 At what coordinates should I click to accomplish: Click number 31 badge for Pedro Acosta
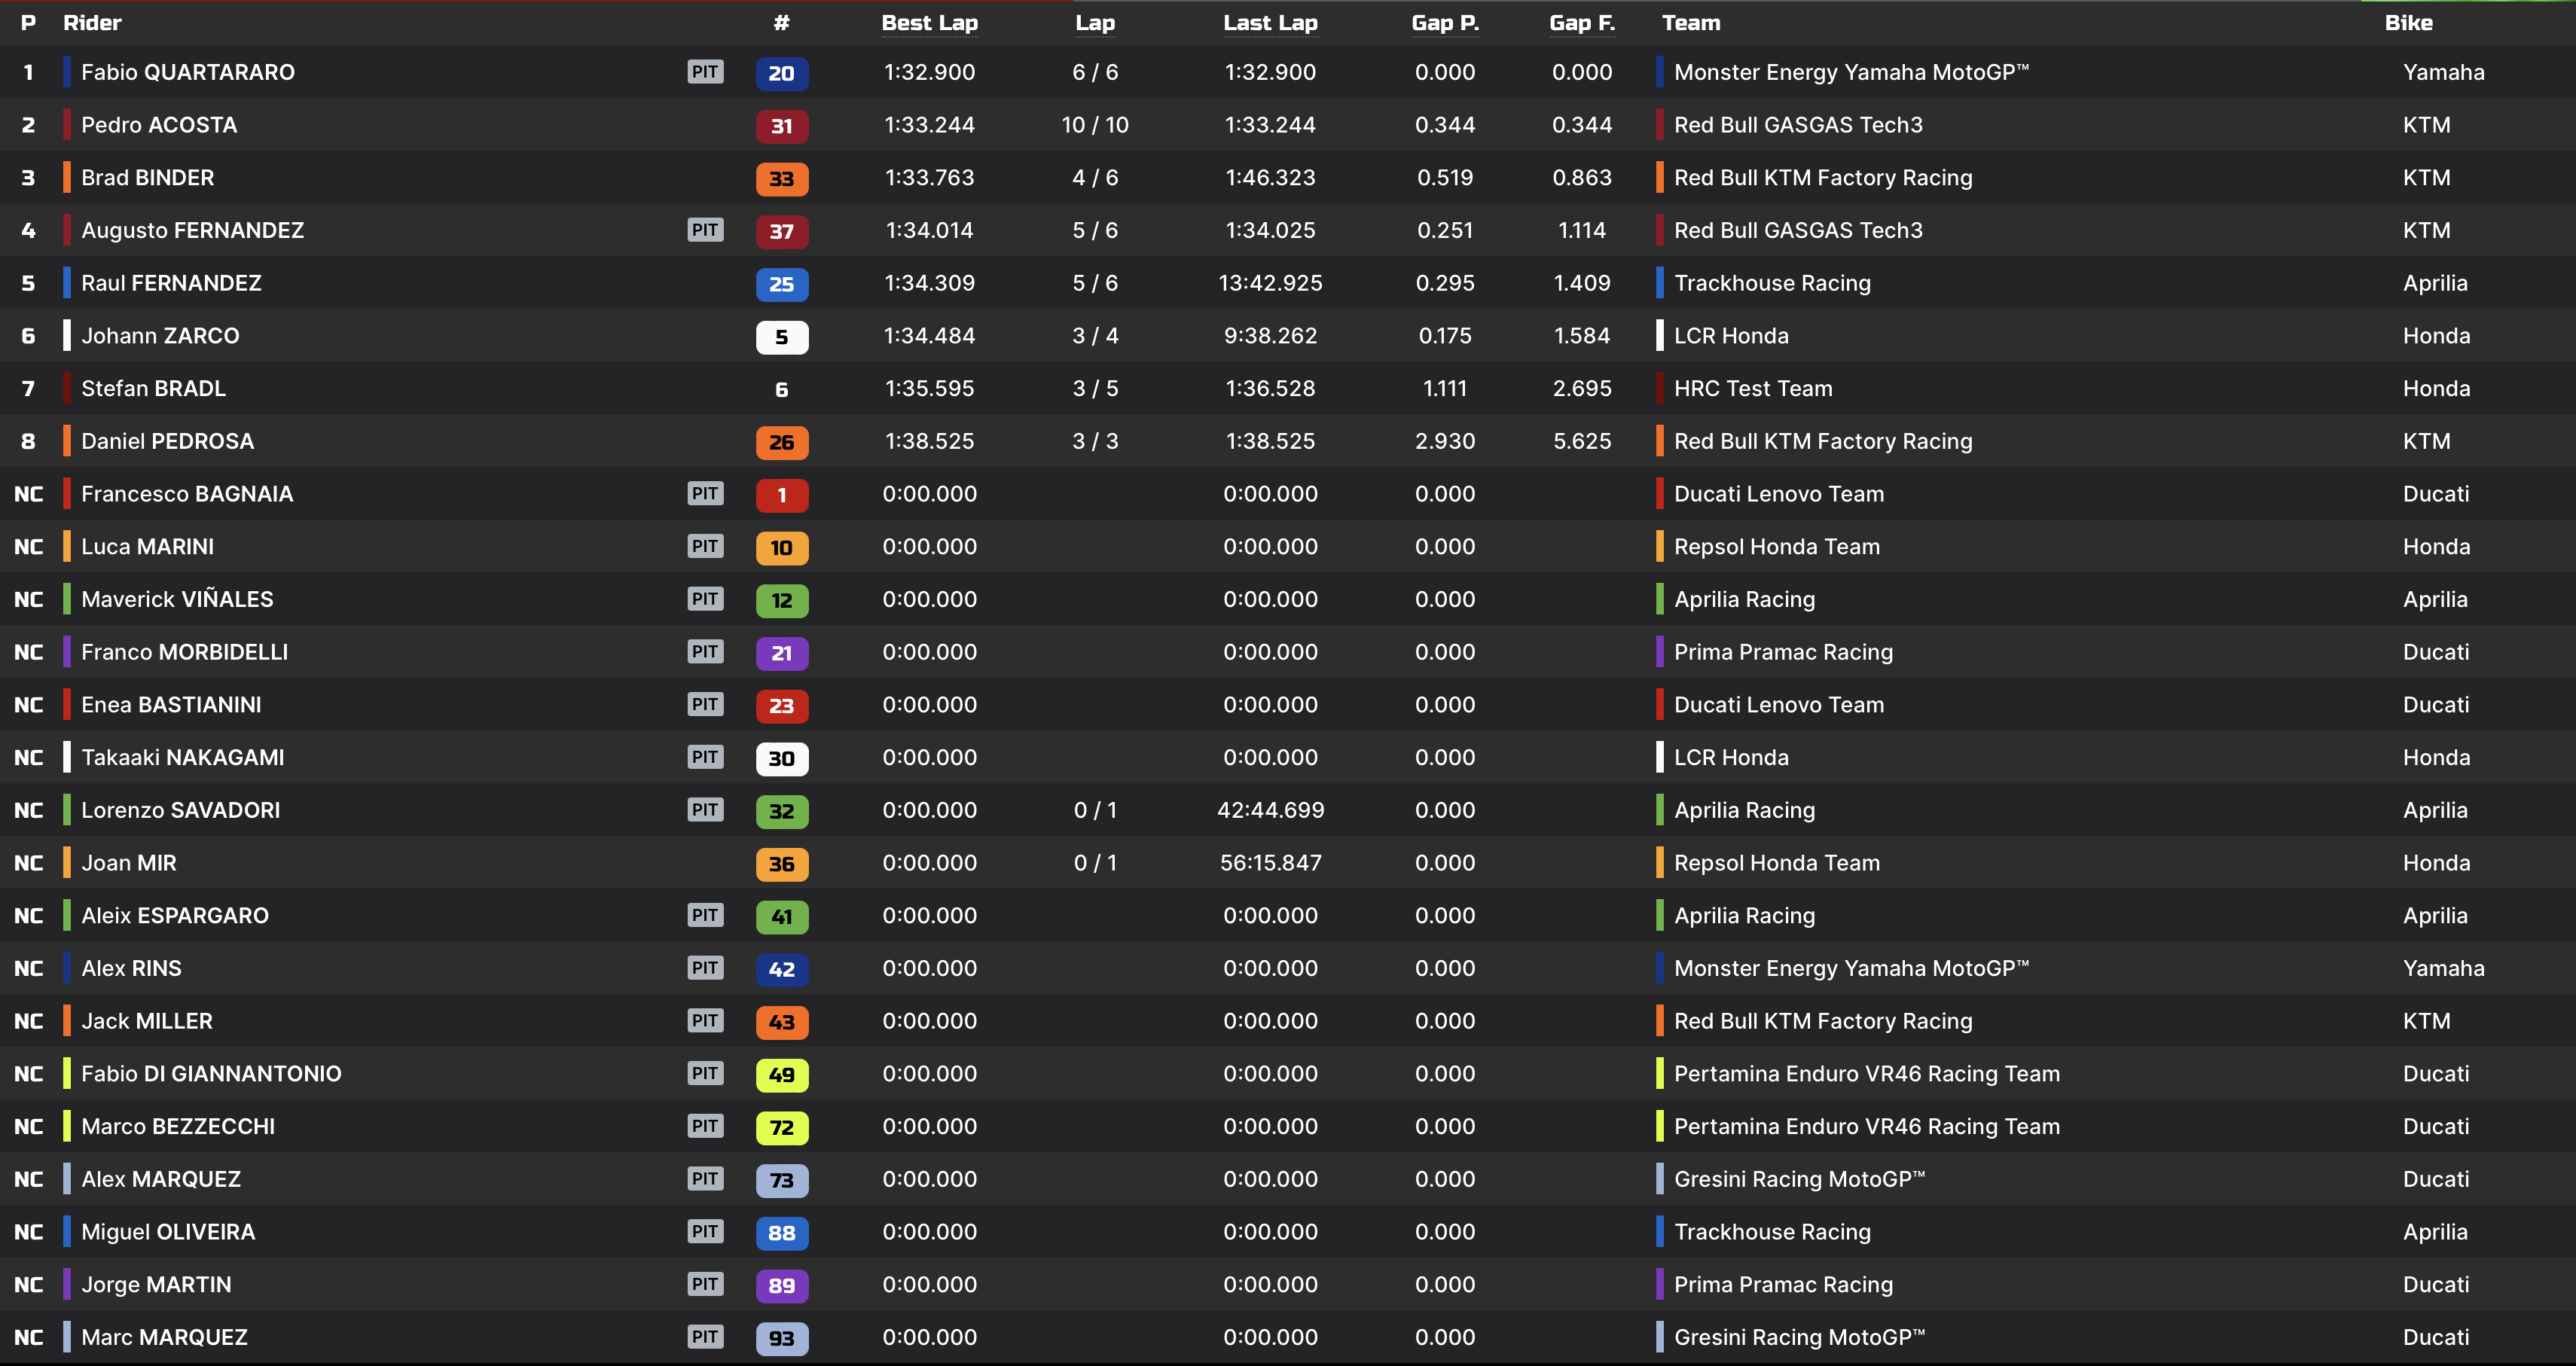point(781,126)
